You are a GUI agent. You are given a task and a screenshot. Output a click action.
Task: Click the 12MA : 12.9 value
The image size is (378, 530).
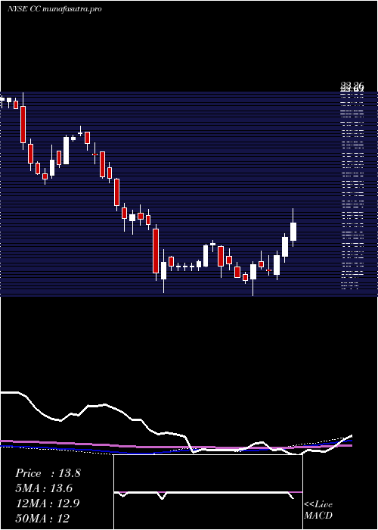tap(48, 503)
